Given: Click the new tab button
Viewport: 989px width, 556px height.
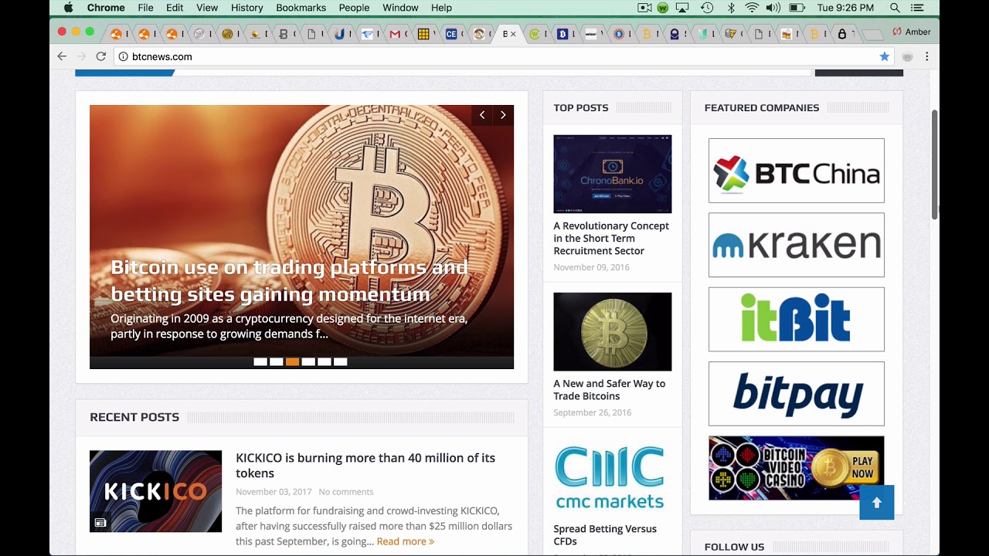Looking at the screenshot, I should coord(872,35).
